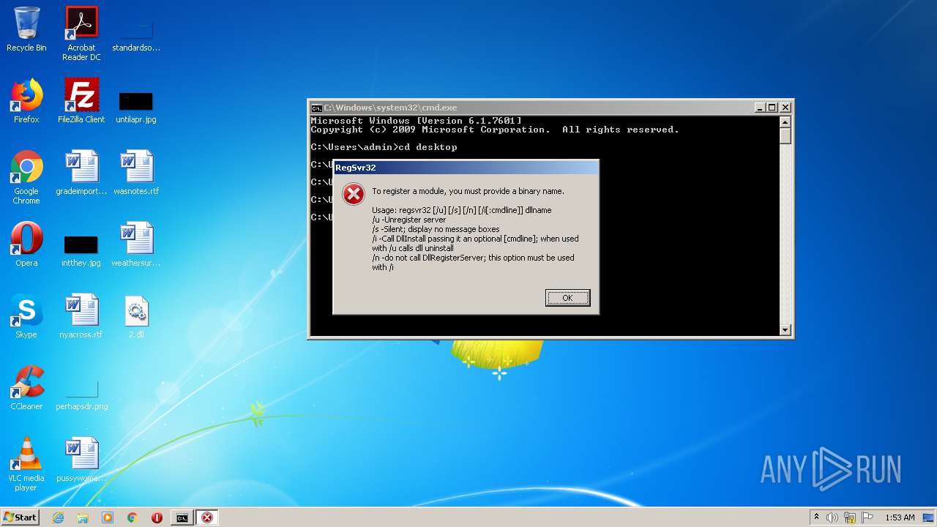Launch Acrobat Reader DC shortcut
The height and width of the screenshot is (527, 937).
(x=81, y=33)
